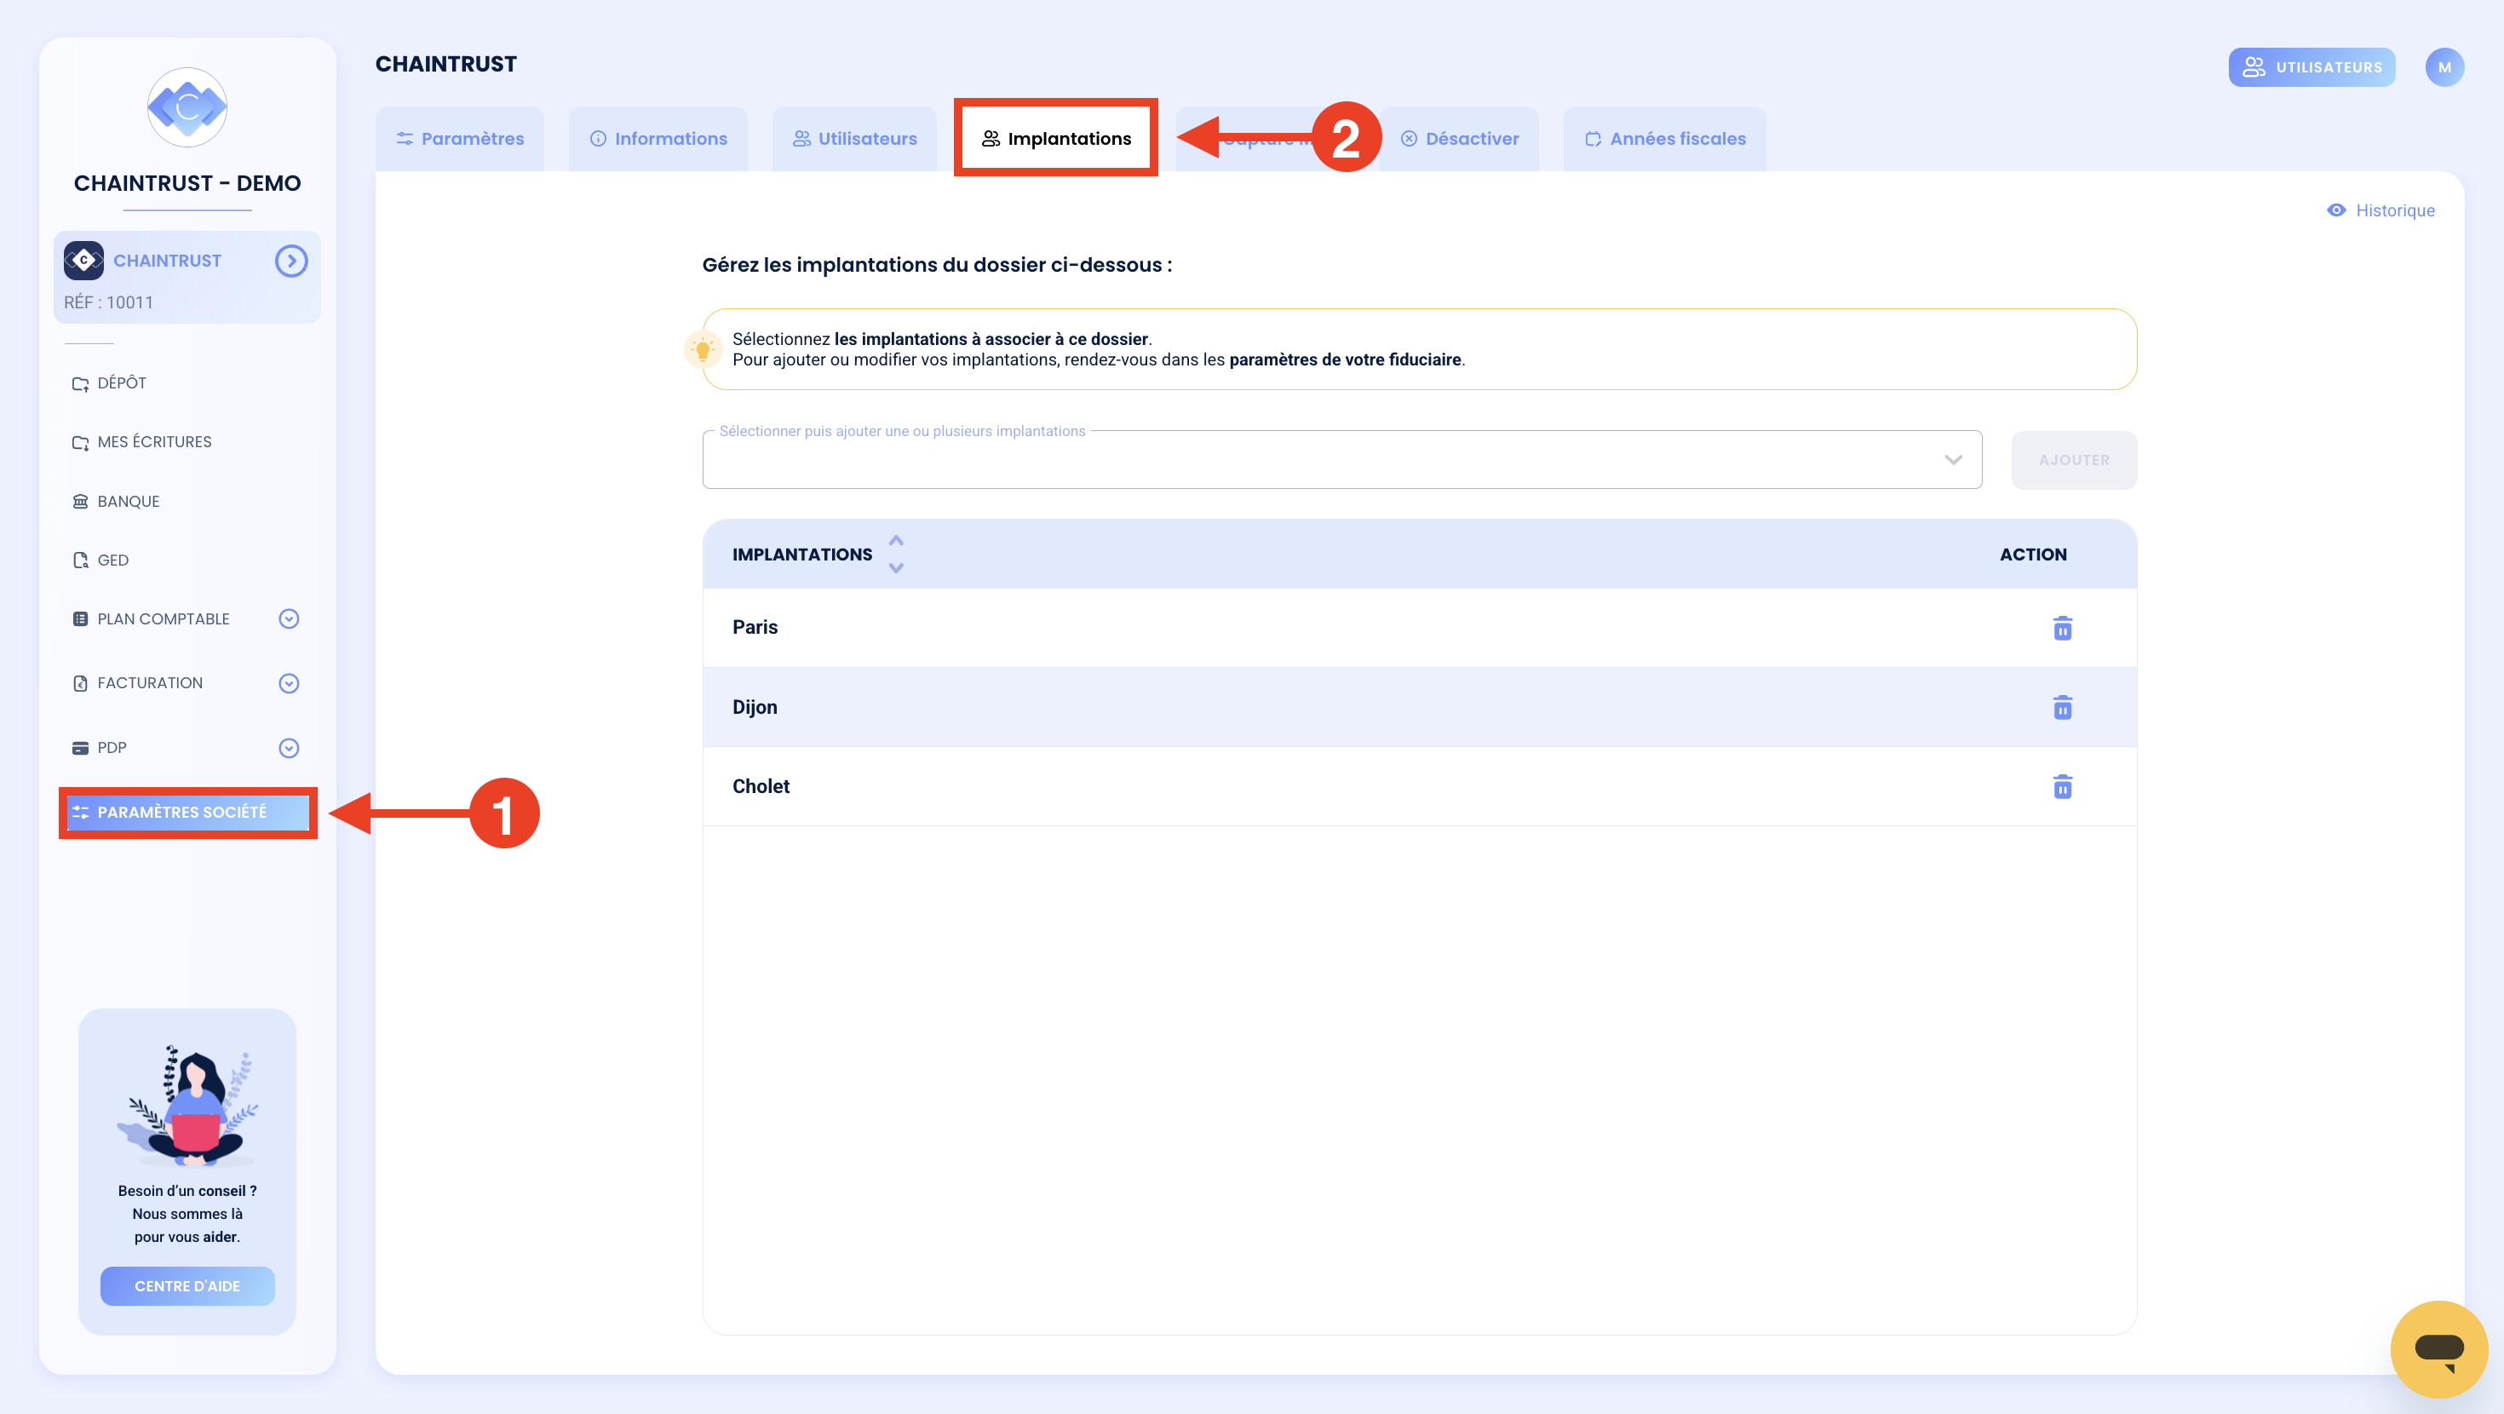Switch to the Utilisateurs tab
The width and height of the screenshot is (2504, 1414).
[x=854, y=139]
